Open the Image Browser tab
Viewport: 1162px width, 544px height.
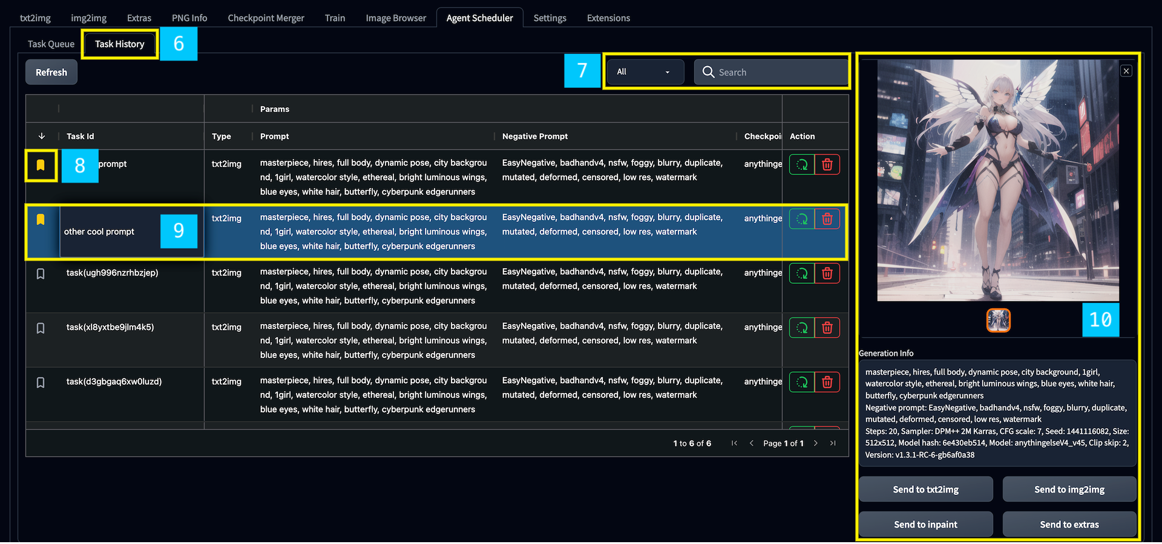tap(396, 18)
